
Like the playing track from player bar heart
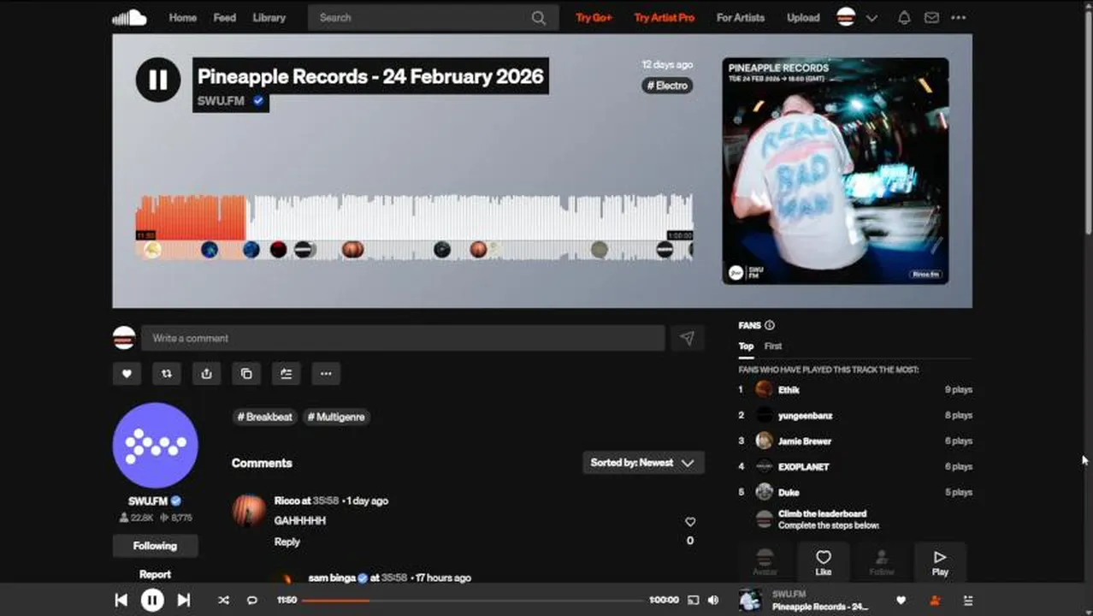coord(901,601)
